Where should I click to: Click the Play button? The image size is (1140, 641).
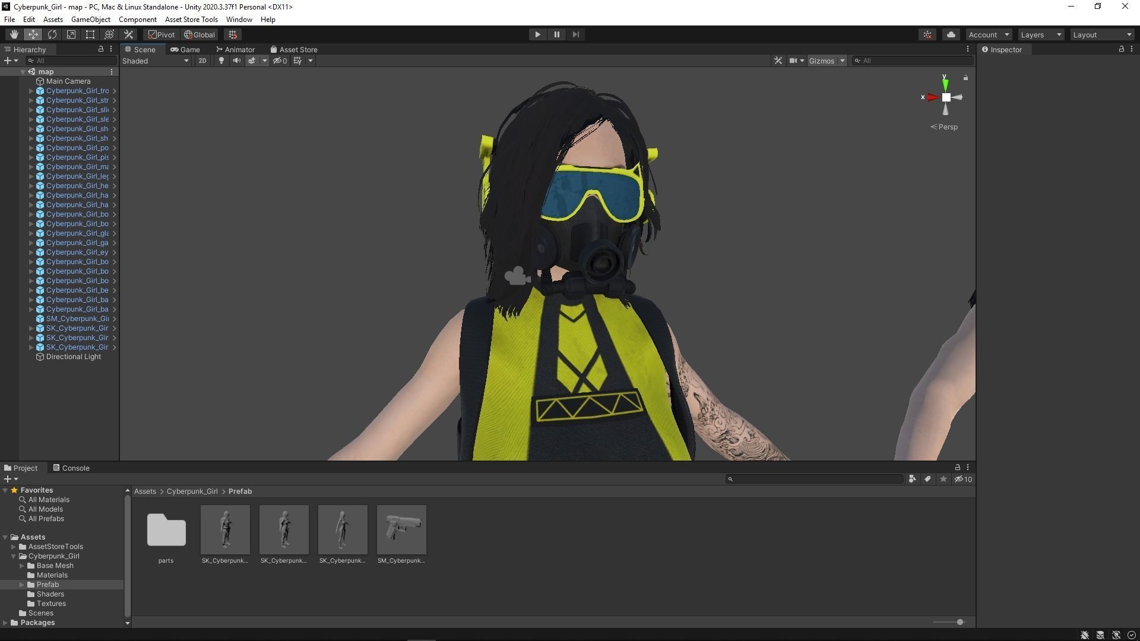537,34
